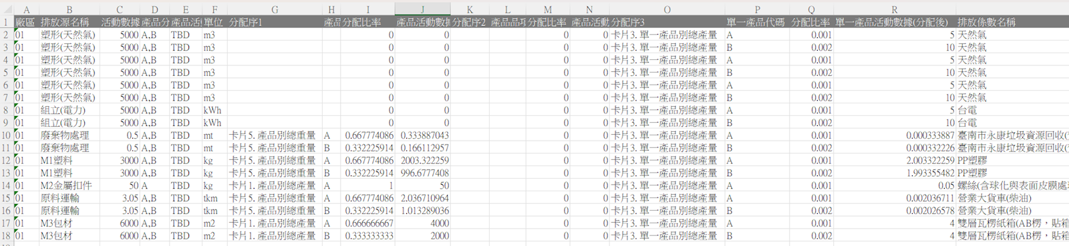Select cell with value 2003.322259

click(422, 161)
